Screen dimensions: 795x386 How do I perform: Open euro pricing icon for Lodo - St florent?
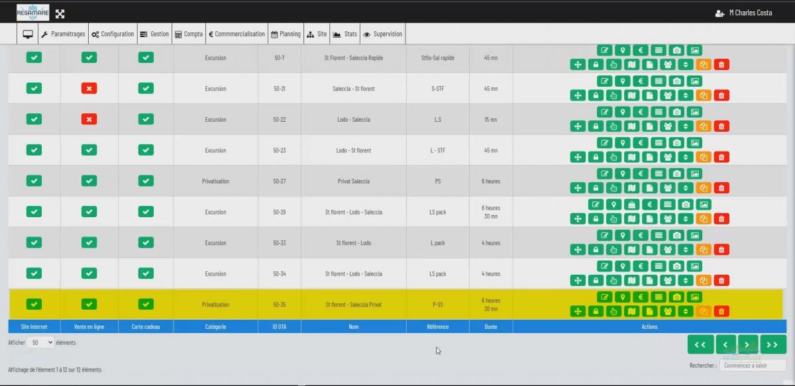640,142
